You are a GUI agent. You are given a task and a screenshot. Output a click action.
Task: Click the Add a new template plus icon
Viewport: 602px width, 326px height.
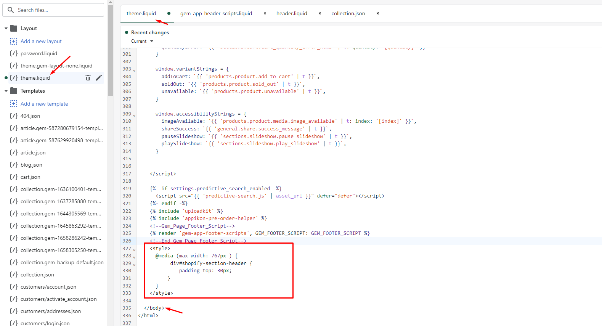pyautogui.click(x=14, y=104)
